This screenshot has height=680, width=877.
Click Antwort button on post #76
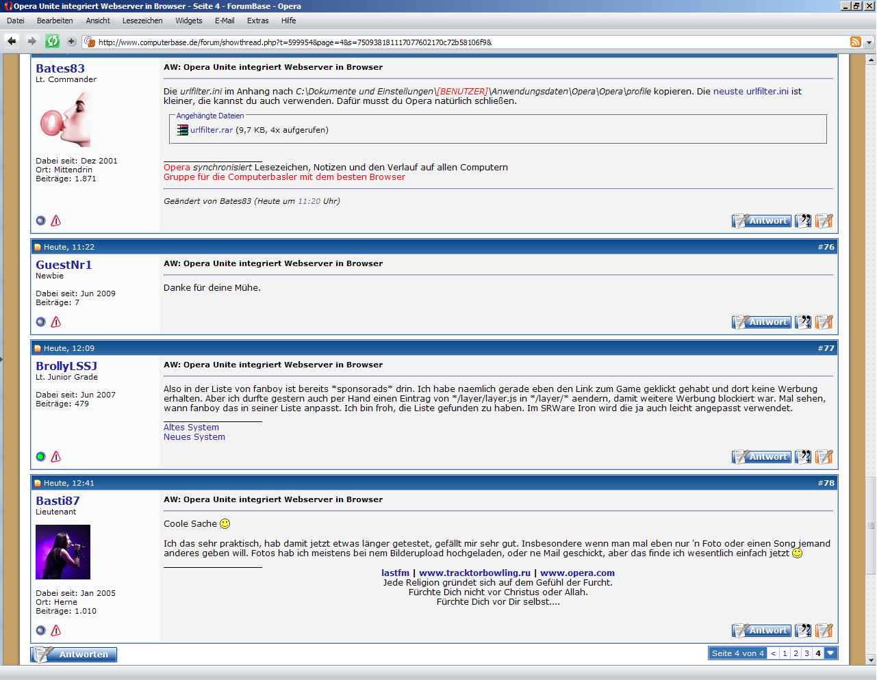tap(761, 322)
